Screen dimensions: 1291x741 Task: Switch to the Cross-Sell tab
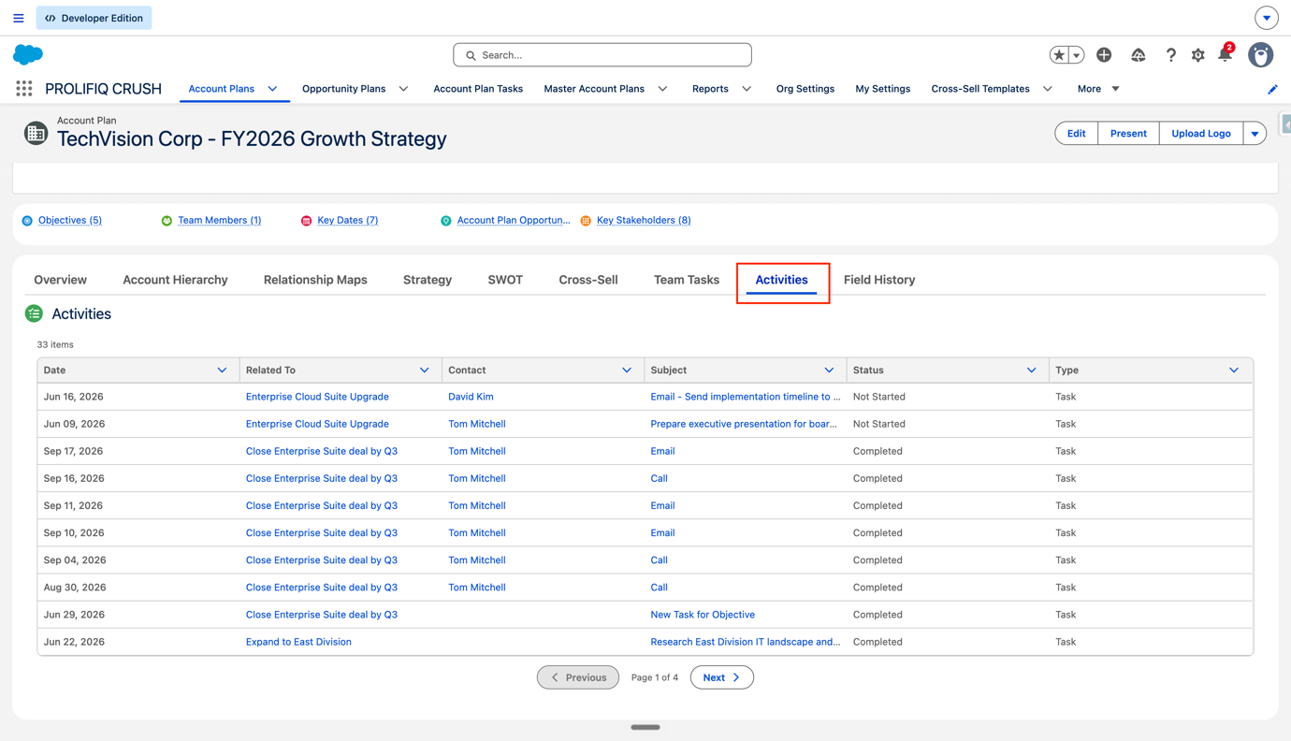[x=588, y=280]
